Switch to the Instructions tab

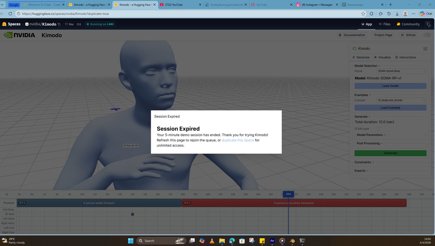coord(405,57)
